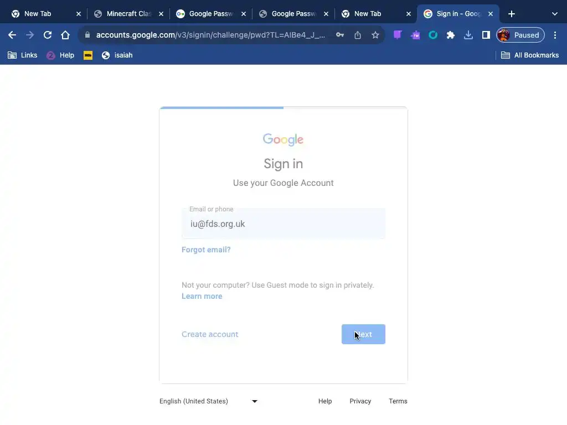Open the isaiah bookmark
Viewport: 567px width, 425px height.
[x=117, y=55]
